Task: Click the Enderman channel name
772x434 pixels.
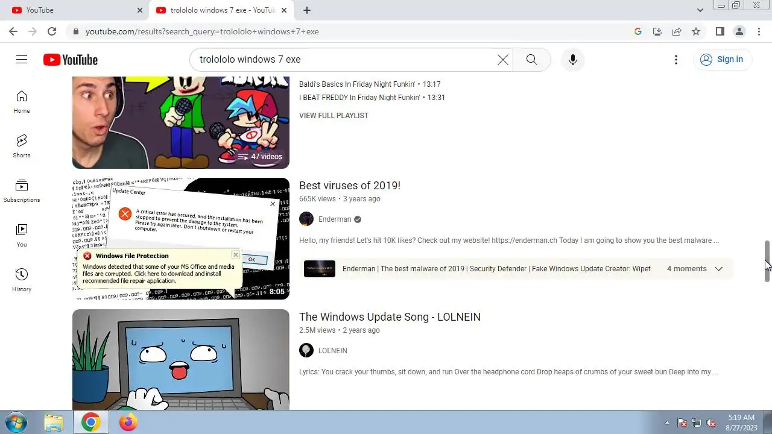Action: coord(335,219)
